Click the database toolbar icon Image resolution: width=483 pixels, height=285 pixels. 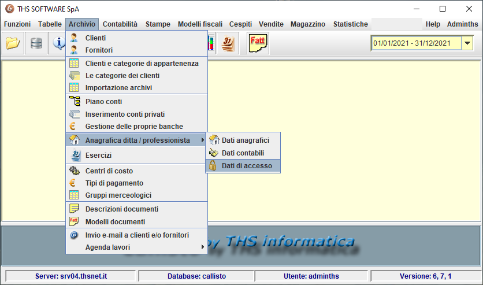(36, 43)
